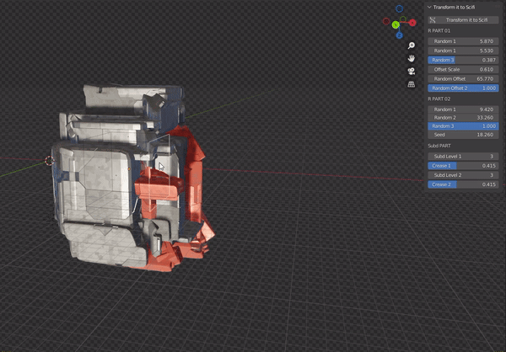Click the Transform it to Scifi button

click(x=463, y=20)
